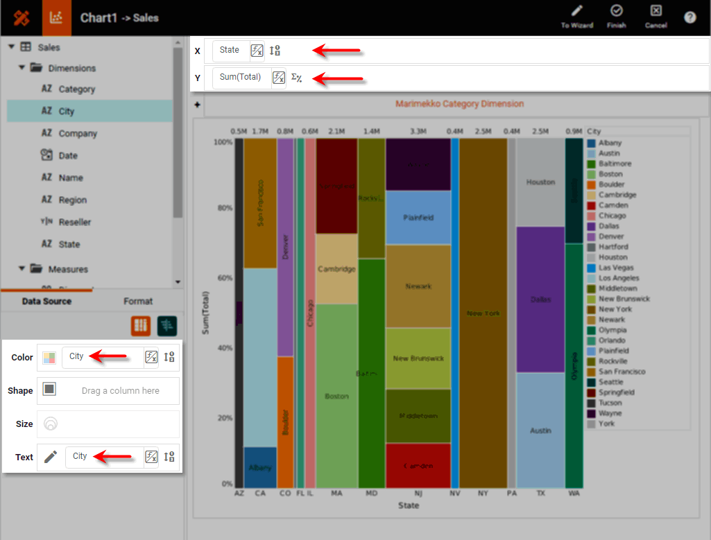The image size is (711, 540).
Task: Select the Data Source tab
Action: [46, 301]
